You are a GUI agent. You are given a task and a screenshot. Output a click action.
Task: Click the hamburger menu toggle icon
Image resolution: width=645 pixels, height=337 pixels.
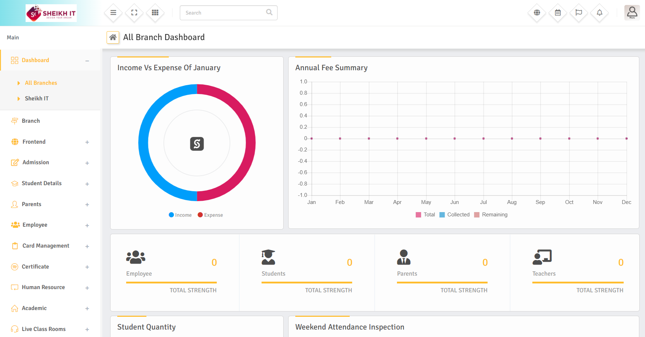coord(113,13)
